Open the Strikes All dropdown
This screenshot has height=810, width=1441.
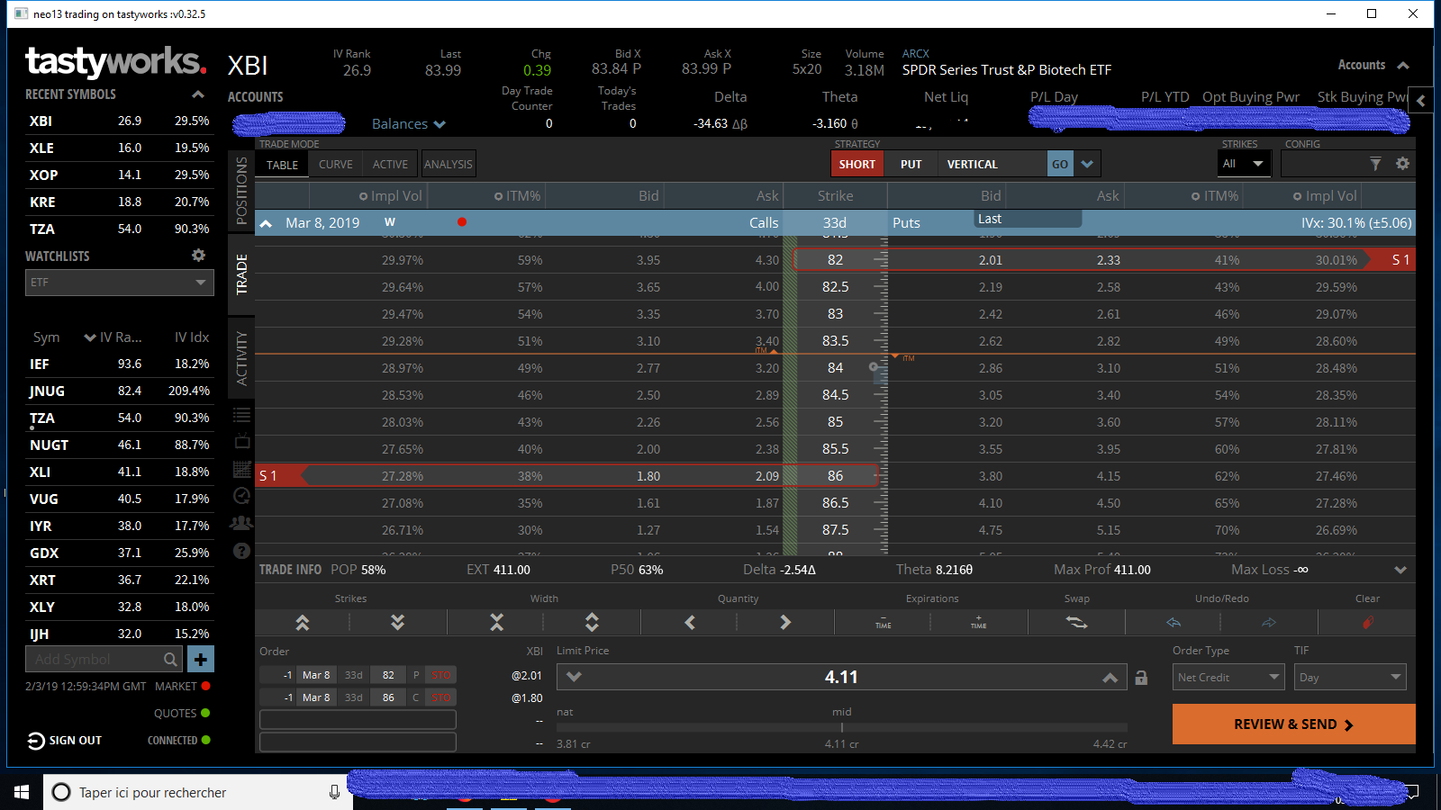tap(1243, 164)
